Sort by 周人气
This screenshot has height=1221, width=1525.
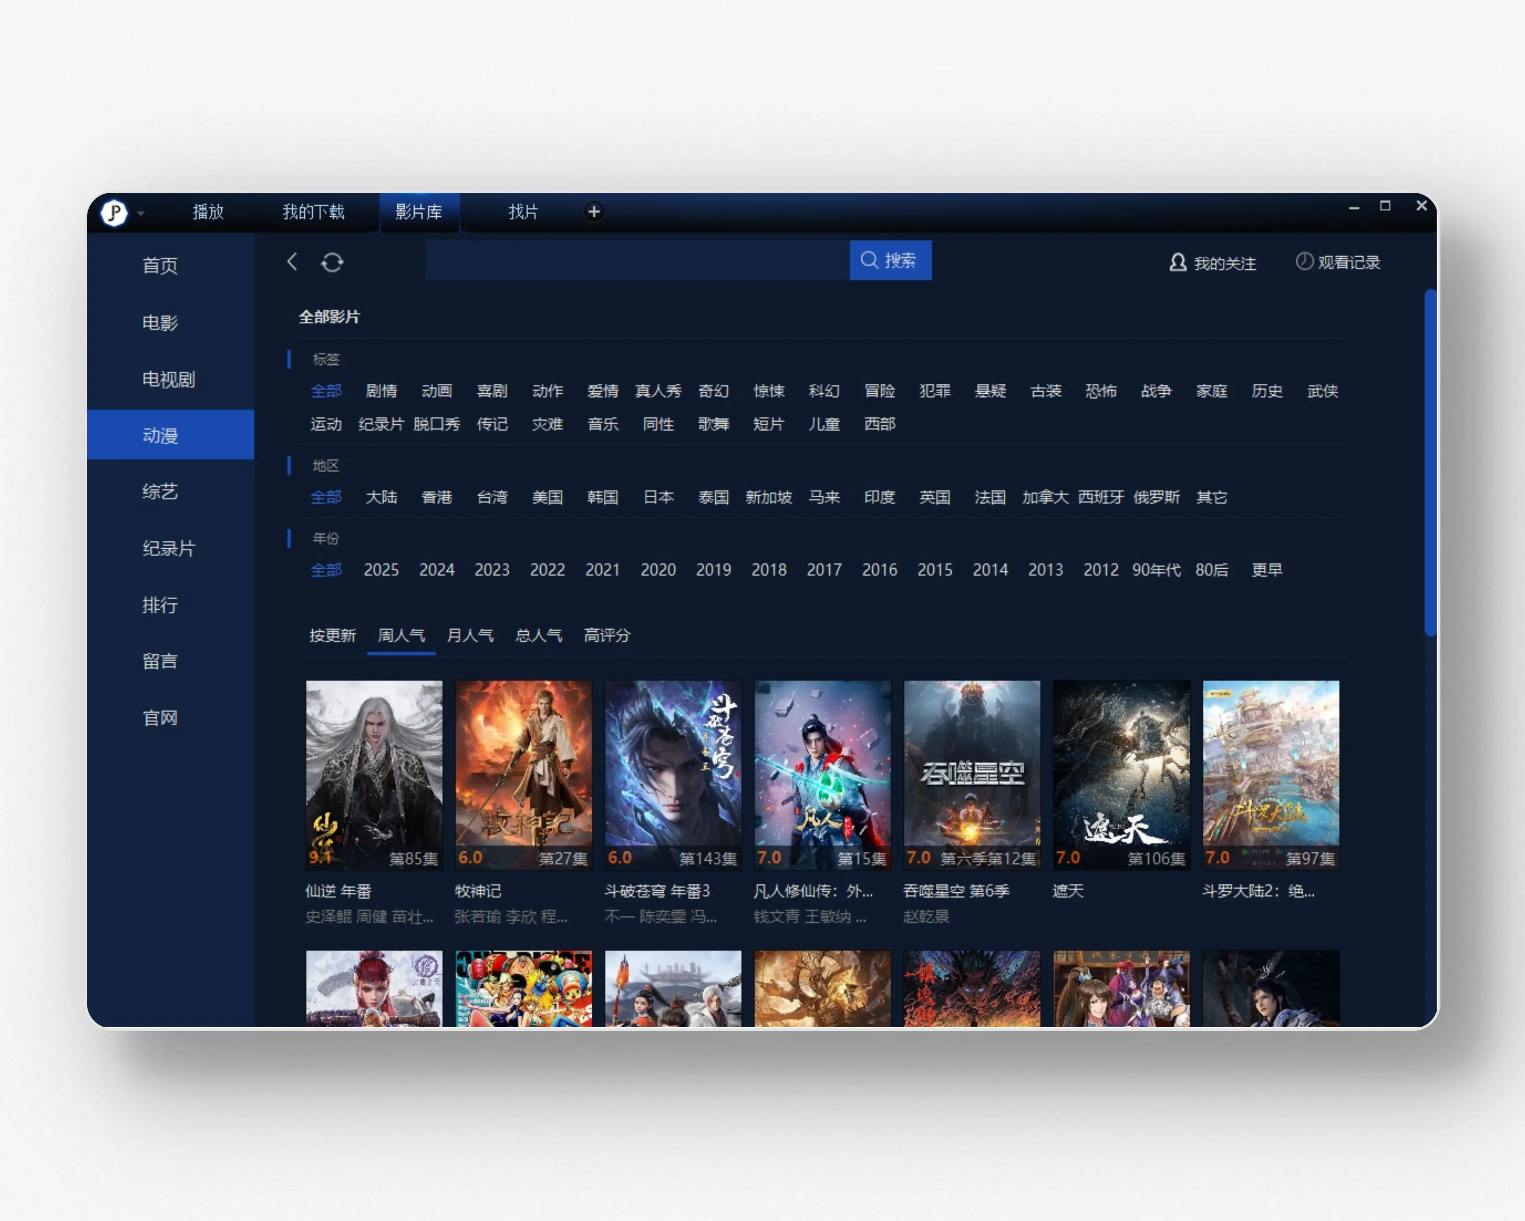pyautogui.click(x=401, y=635)
